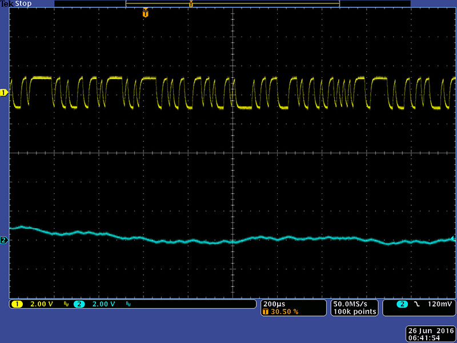Click the cyan channel 2 badge in readout

coord(79,304)
